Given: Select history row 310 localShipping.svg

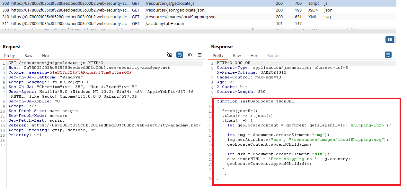Looking at the screenshot, I should [x=198, y=17].
